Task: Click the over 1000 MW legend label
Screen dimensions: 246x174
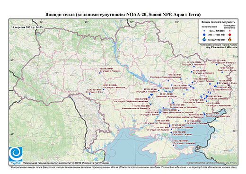Action: (x=216, y=40)
